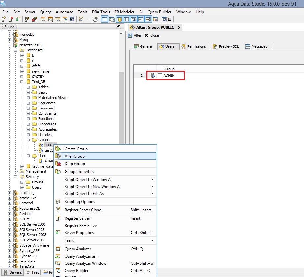Open the Query Builder menu in the menu bar
Screen dimensions: 304x277
click(159, 12)
